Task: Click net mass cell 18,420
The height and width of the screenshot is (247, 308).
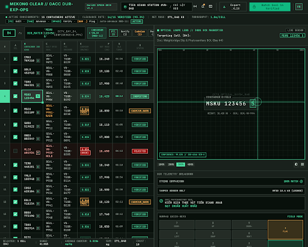Action: coord(104,96)
